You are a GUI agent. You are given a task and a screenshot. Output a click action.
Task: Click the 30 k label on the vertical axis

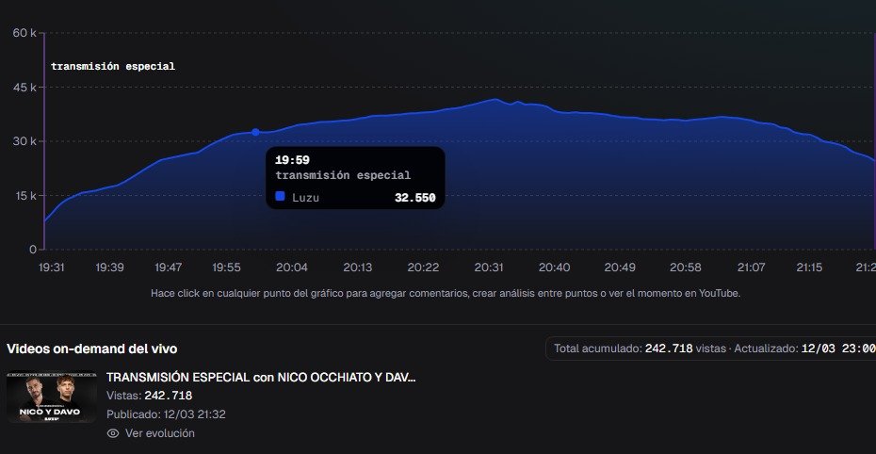point(24,141)
